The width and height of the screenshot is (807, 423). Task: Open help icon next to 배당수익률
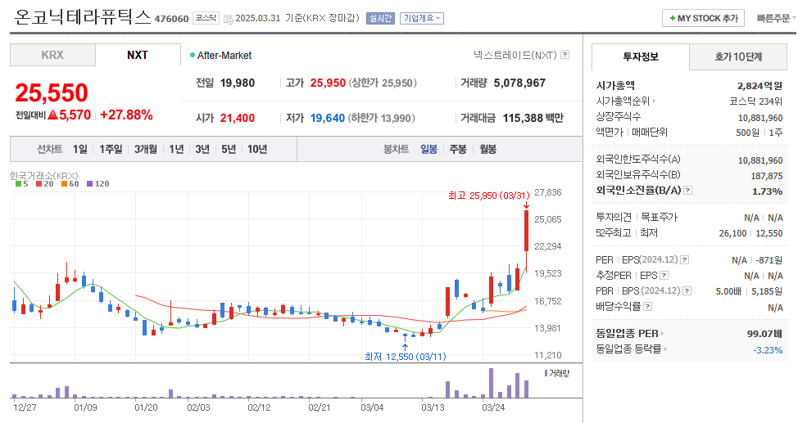pos(648,306)
